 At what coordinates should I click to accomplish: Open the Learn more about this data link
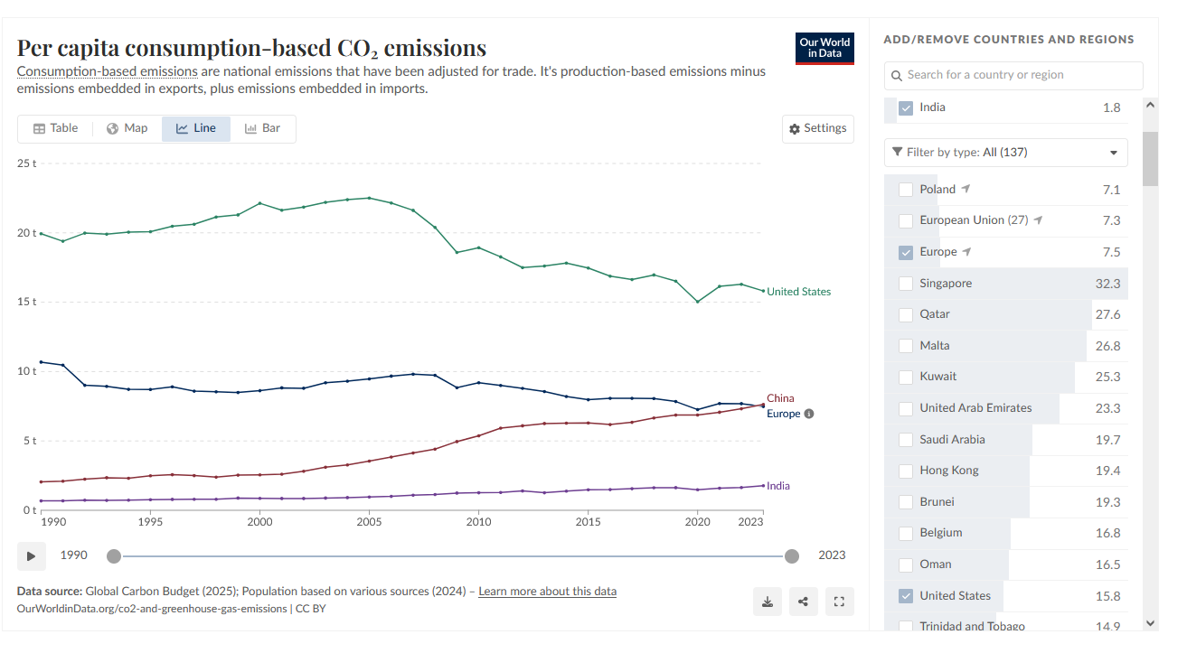pos(547,592)
